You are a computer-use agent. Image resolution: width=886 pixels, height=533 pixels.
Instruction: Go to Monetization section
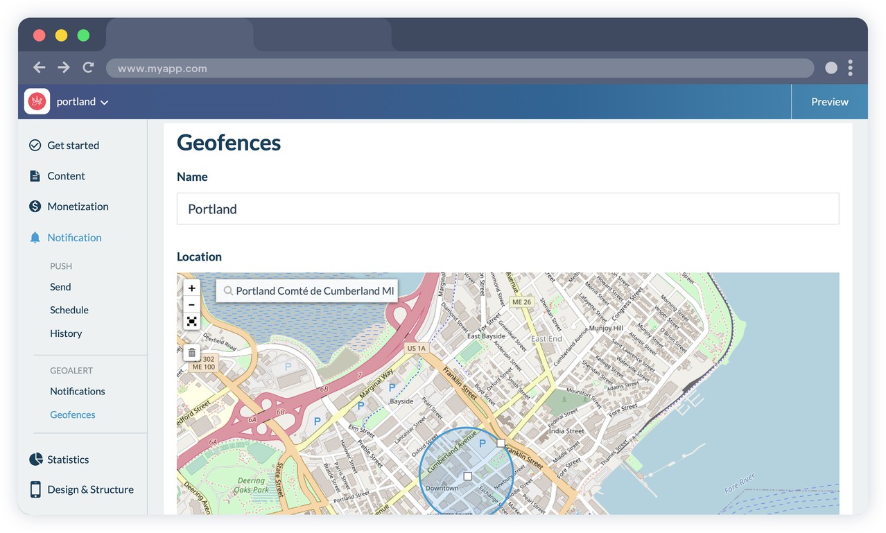[78, 207]
